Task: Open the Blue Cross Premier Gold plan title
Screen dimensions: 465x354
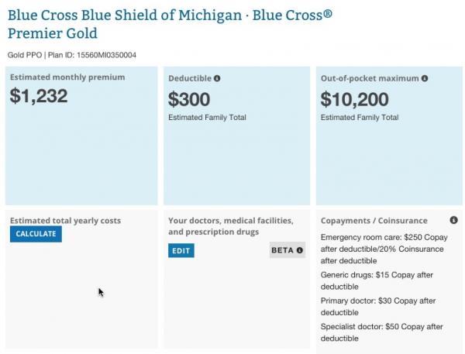Action: 170,24
